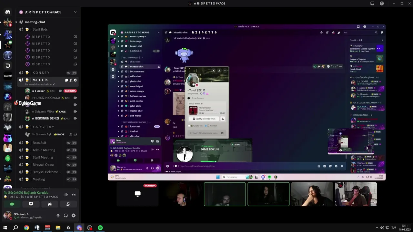Viewport: 413px width, 232px height.
Task: Open the volume control in system tray
Action: (382, 228)
